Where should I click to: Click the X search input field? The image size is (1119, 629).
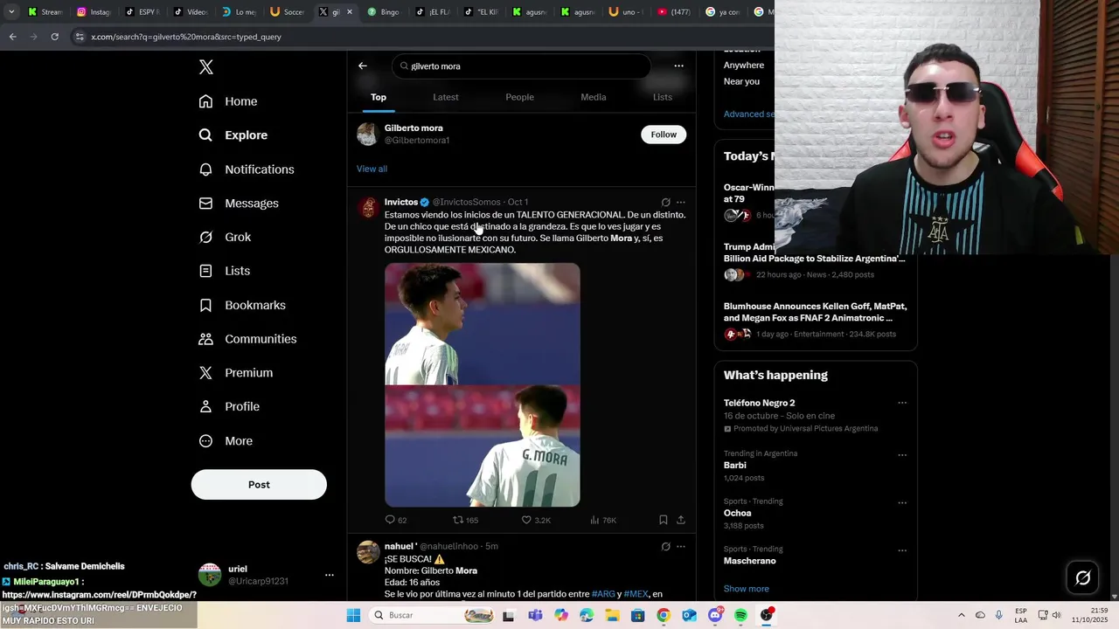[x=522, y=66]
